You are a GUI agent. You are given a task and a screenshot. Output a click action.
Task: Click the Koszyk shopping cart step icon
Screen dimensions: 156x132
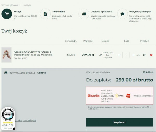coord(7,14)
